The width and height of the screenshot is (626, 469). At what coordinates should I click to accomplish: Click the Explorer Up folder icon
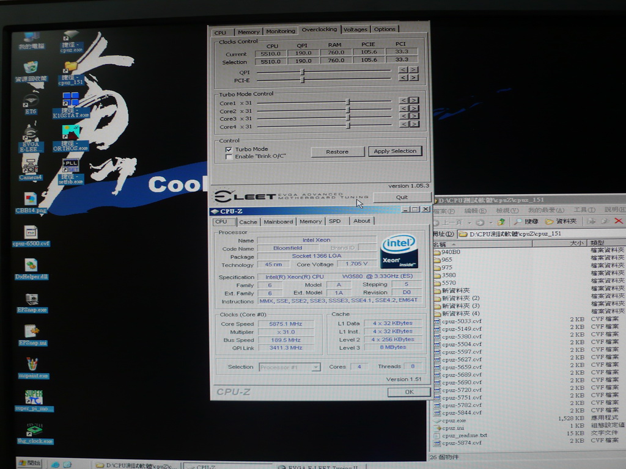click(501, 222)
